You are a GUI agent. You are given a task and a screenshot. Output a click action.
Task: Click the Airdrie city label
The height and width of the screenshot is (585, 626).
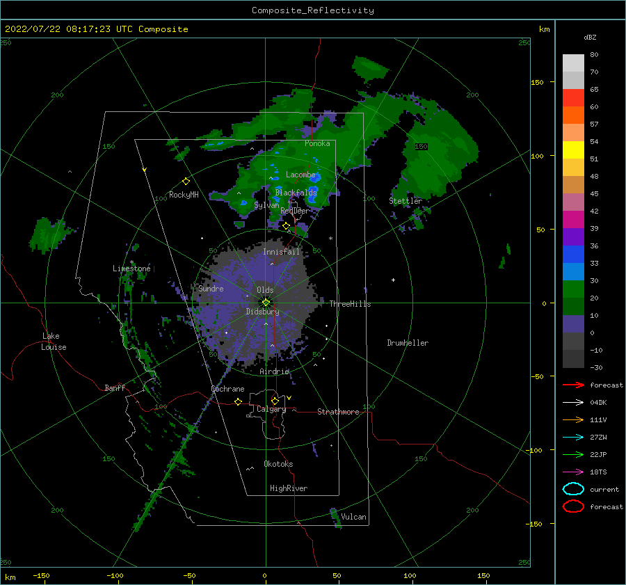pos(274,371)
